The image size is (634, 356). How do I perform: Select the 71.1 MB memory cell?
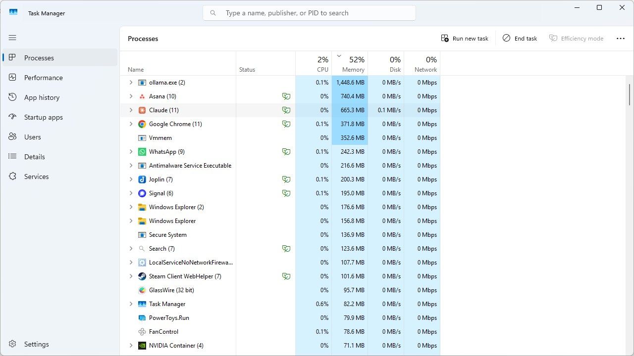pyautogui.click(x=350, y=346)
